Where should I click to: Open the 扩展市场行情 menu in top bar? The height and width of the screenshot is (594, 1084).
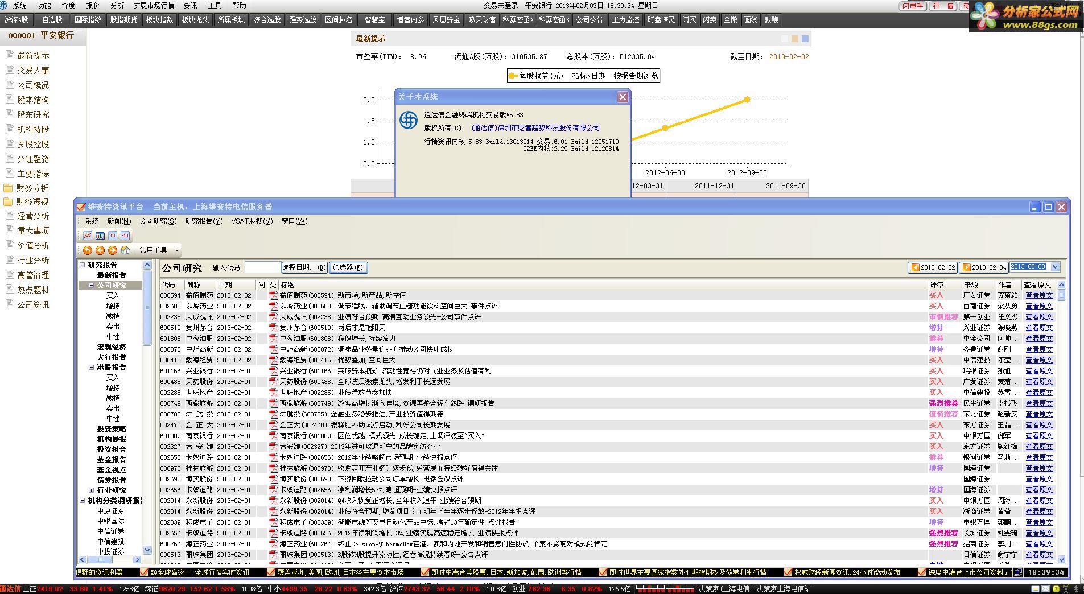pos(154,6)
